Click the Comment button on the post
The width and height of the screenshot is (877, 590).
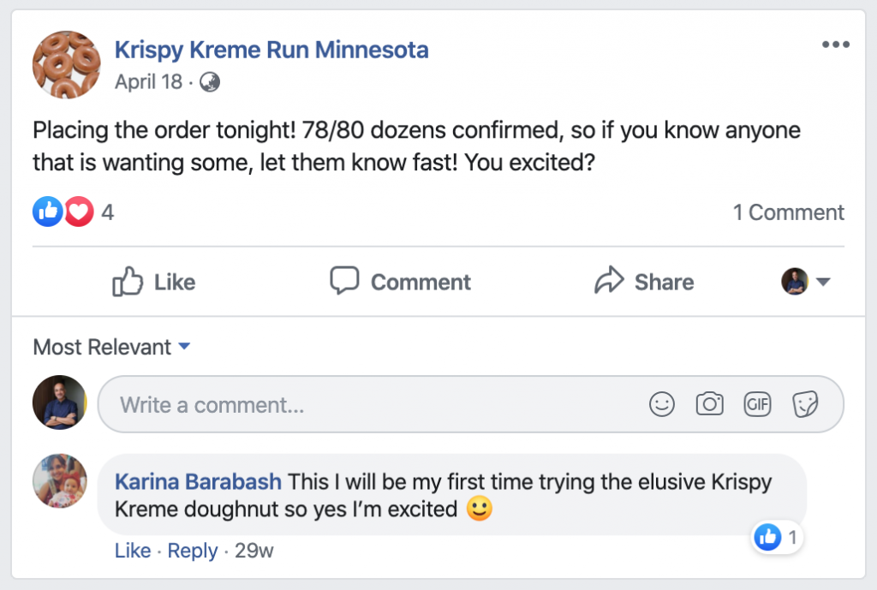[401, 282]
